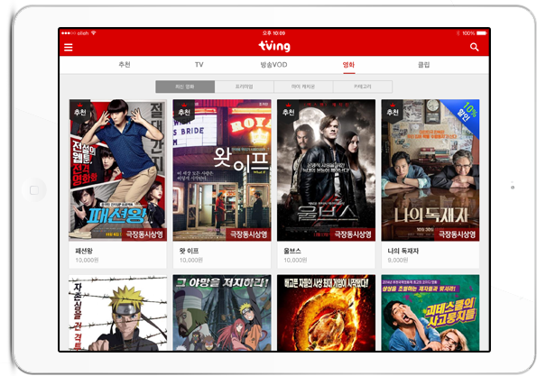Image resolution: width=537 pixels, height=376 pixels.
Task: Click the 10,000원 price under 울브스
Action: (295, 260)
